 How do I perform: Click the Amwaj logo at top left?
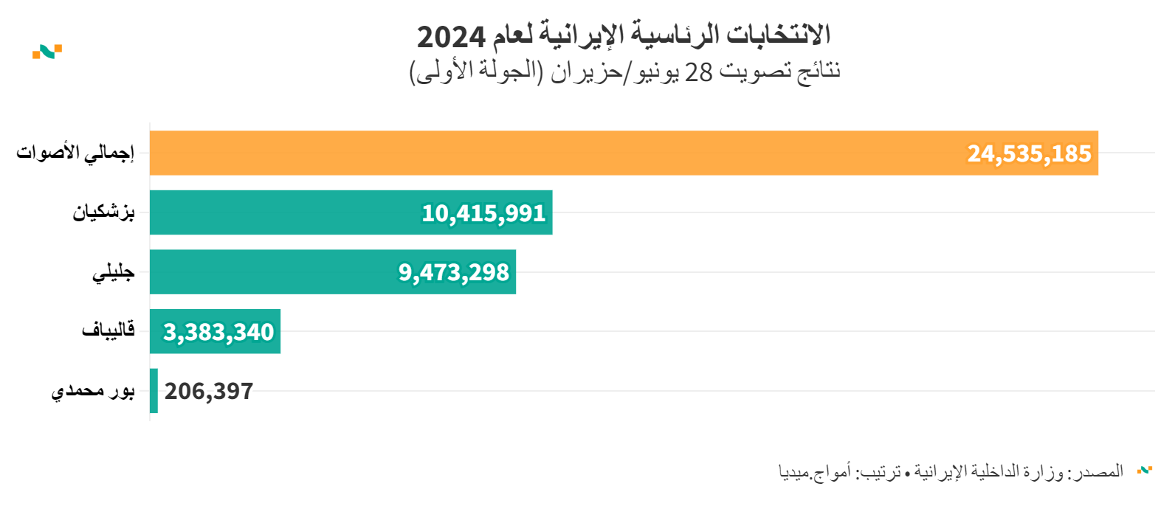(x=47, y=52)
